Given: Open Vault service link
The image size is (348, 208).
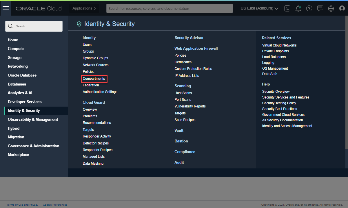Looking at the screenshot, I should click(179, 130).
